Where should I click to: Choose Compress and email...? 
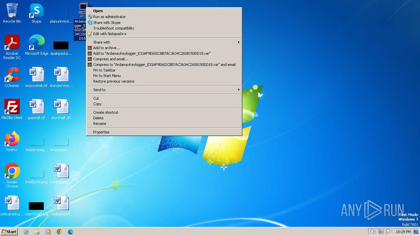(x=164, y=59)
